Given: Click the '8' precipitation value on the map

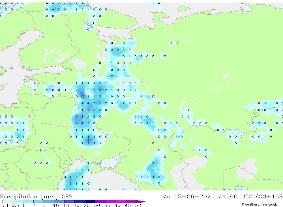Looking at the screenshot, I should pos(82,117).
